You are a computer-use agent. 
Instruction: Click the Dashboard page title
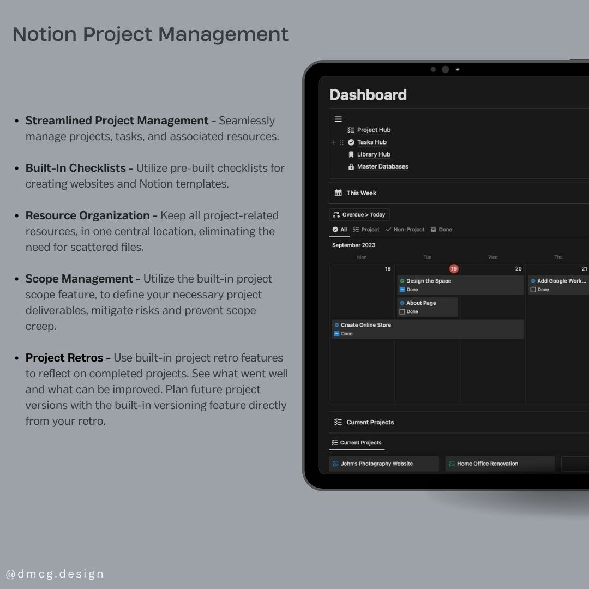pyautogui.click(x=368, y=95)
